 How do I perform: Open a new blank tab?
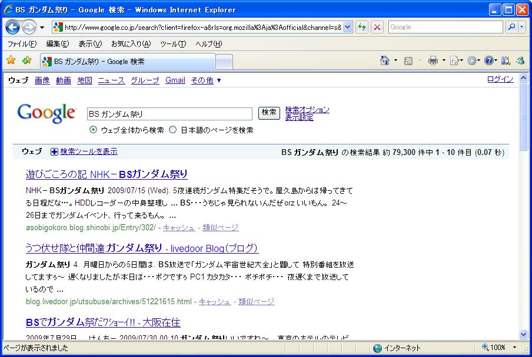tap(224, 62)
